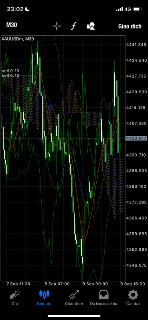Tap the Giao dich button at top

(x=130, y=26)
